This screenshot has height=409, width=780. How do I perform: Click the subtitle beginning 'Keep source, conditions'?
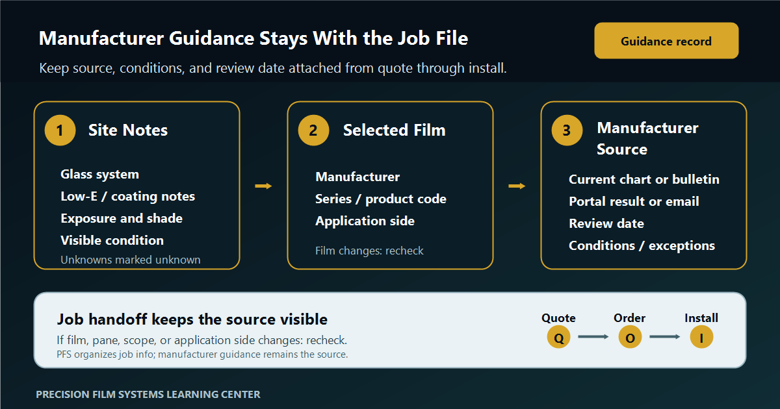tap(273, 68)
